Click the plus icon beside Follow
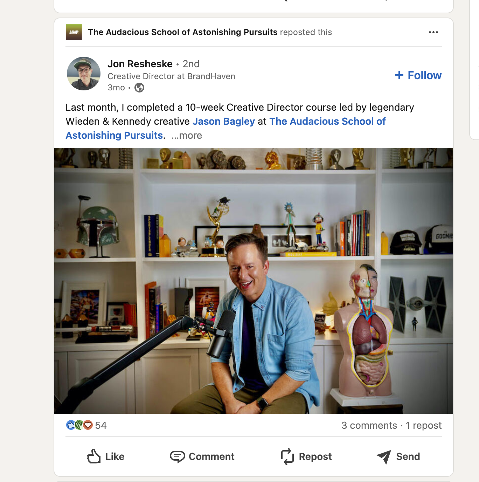This screenshot has width=479, height=482. tap(399, 75)
